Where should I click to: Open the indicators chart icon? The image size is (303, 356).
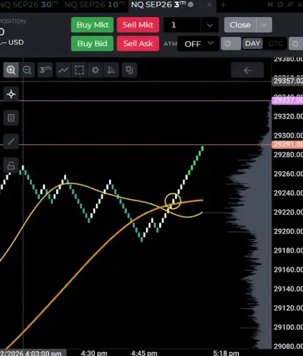[111, 70]
